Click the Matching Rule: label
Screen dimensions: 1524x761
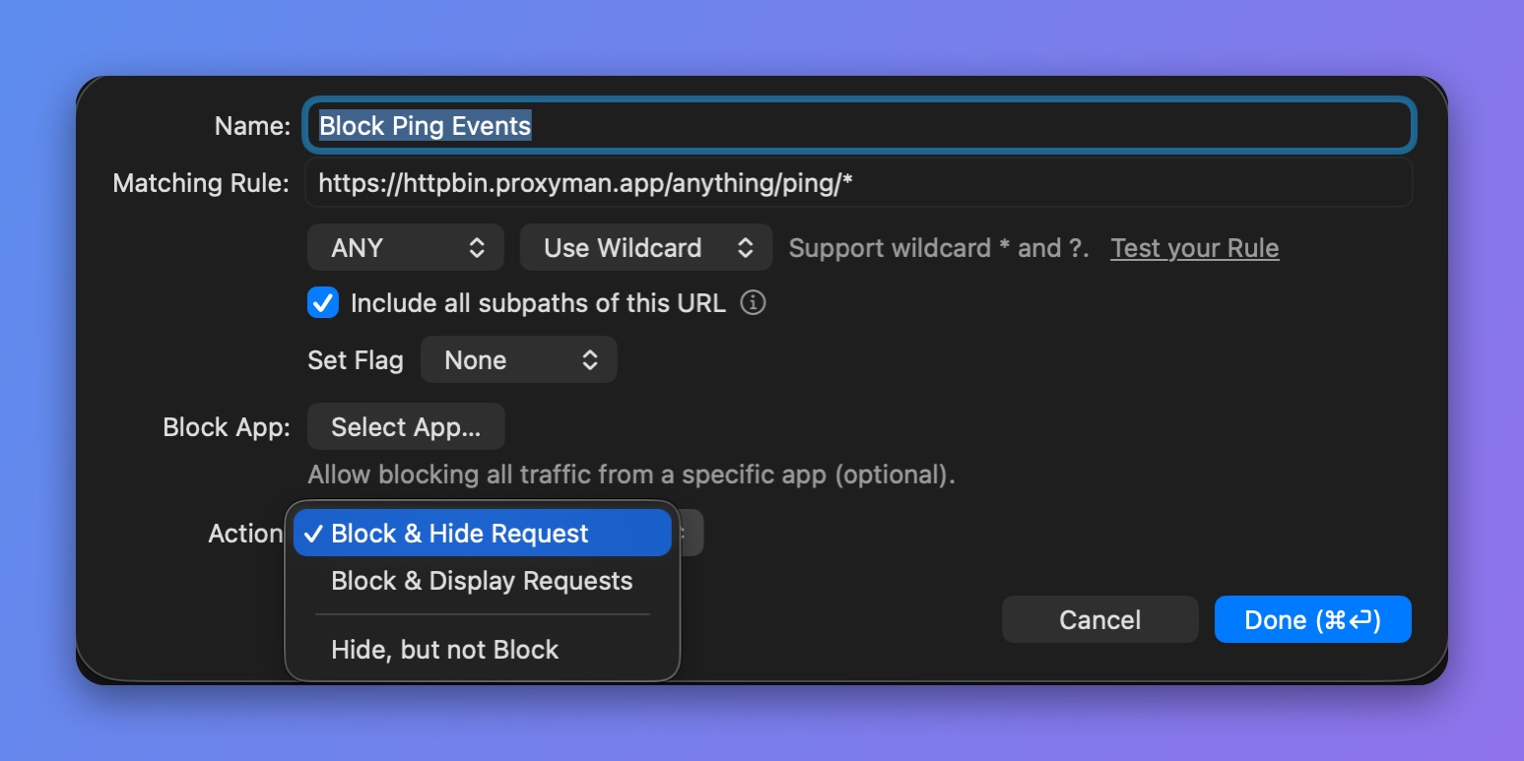pos(202,183)
